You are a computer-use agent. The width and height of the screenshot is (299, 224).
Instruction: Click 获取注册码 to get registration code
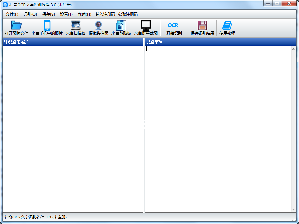[128, 14]
